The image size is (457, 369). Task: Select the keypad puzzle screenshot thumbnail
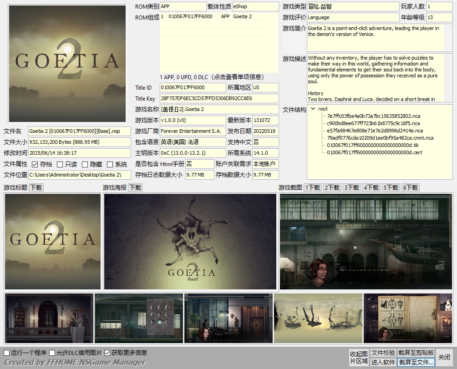139,318
